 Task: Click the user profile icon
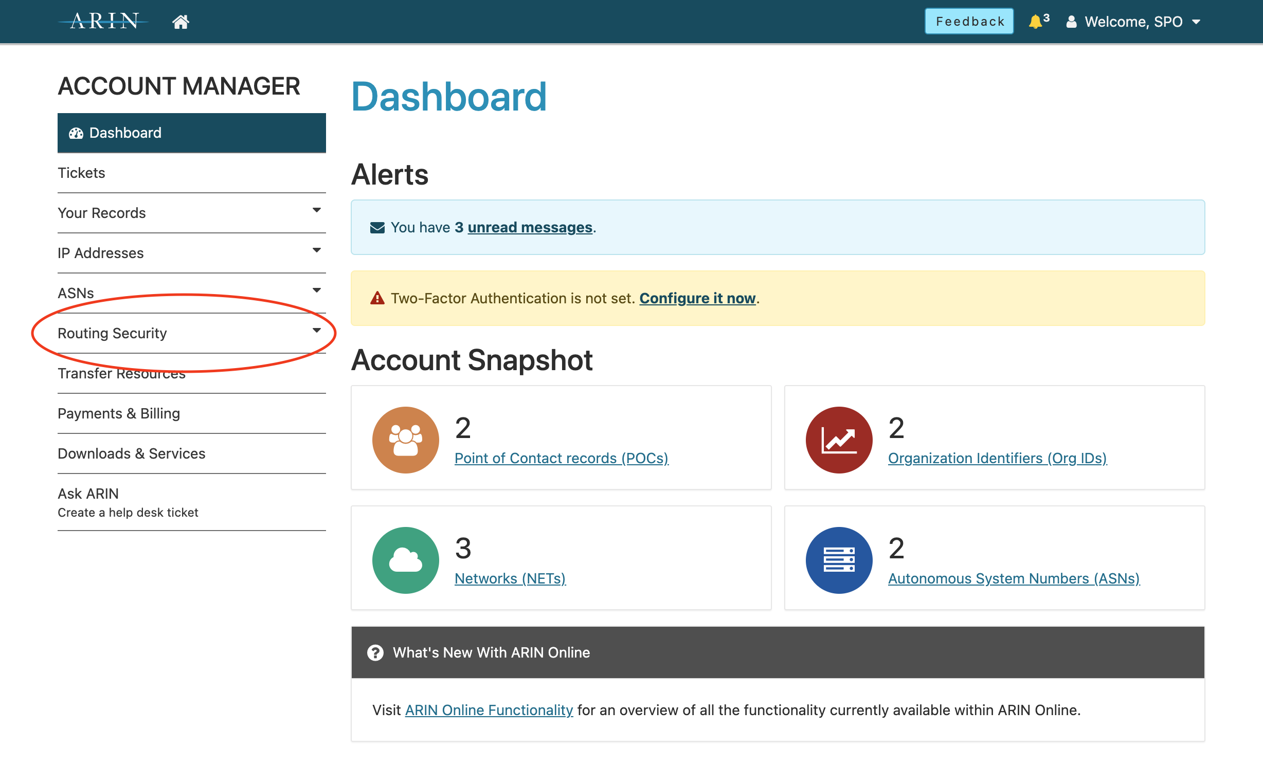tap(1071, 22)
